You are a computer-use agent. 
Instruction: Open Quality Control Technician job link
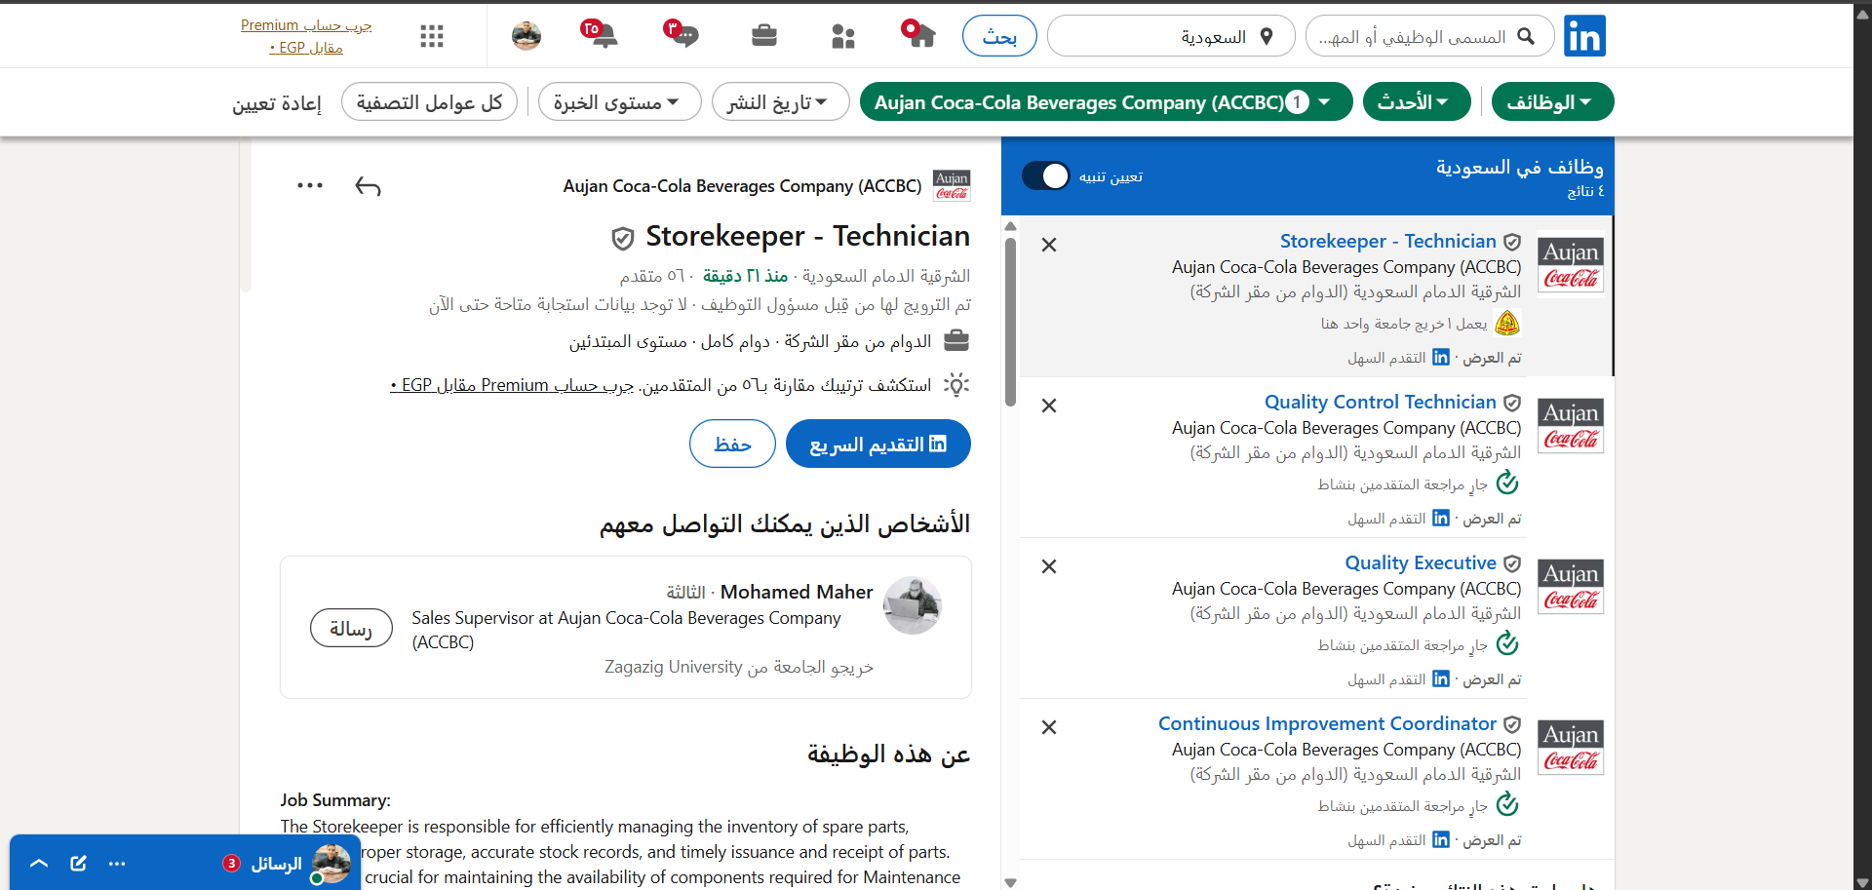click(x=1380, y=402)
